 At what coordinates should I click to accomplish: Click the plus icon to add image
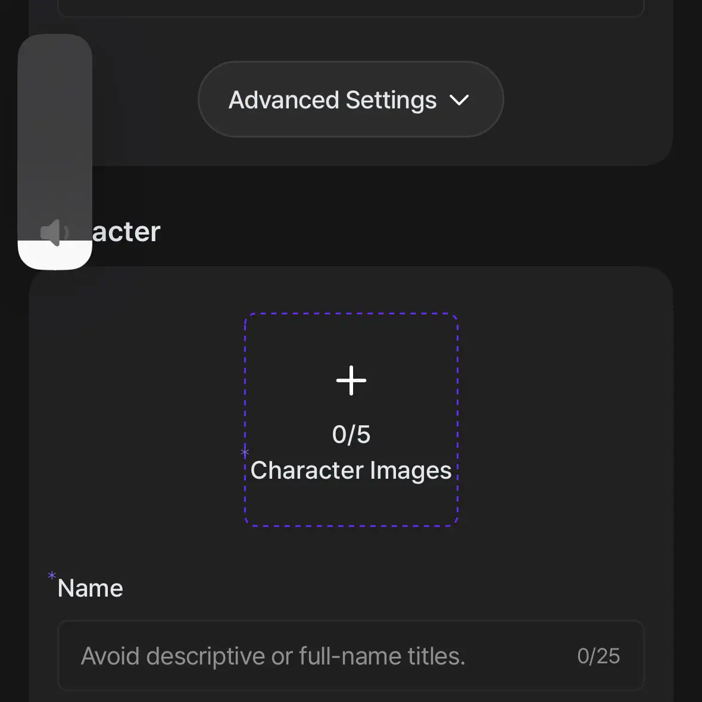click(x=351, y=380)
